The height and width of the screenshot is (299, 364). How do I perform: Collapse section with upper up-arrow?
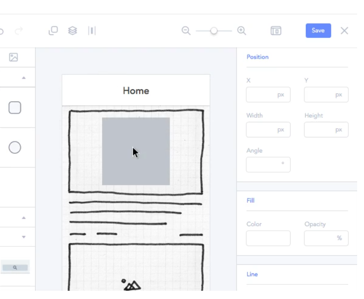[24, 78]
